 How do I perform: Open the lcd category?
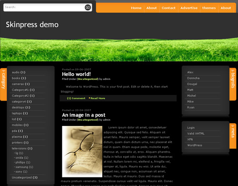point(14,119)
